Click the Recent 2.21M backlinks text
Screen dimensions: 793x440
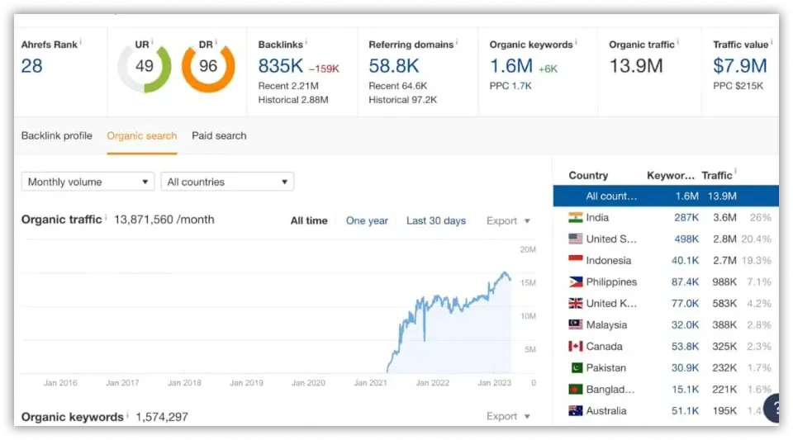click(x=288, y=86)
